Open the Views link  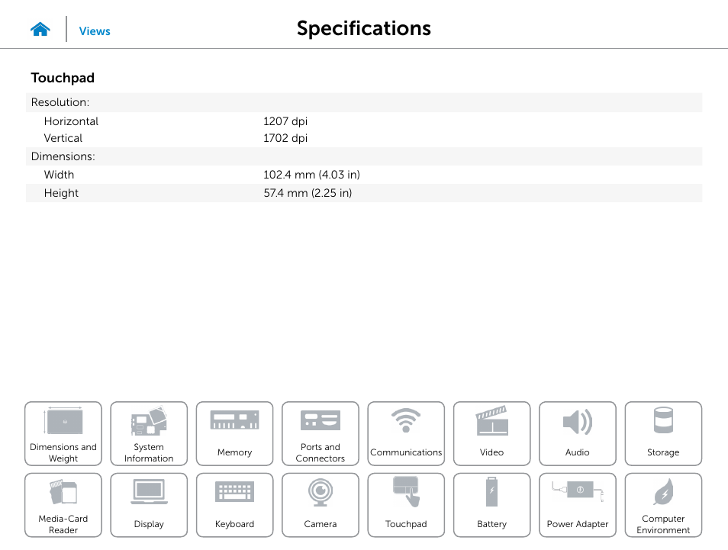coord(95,31)
